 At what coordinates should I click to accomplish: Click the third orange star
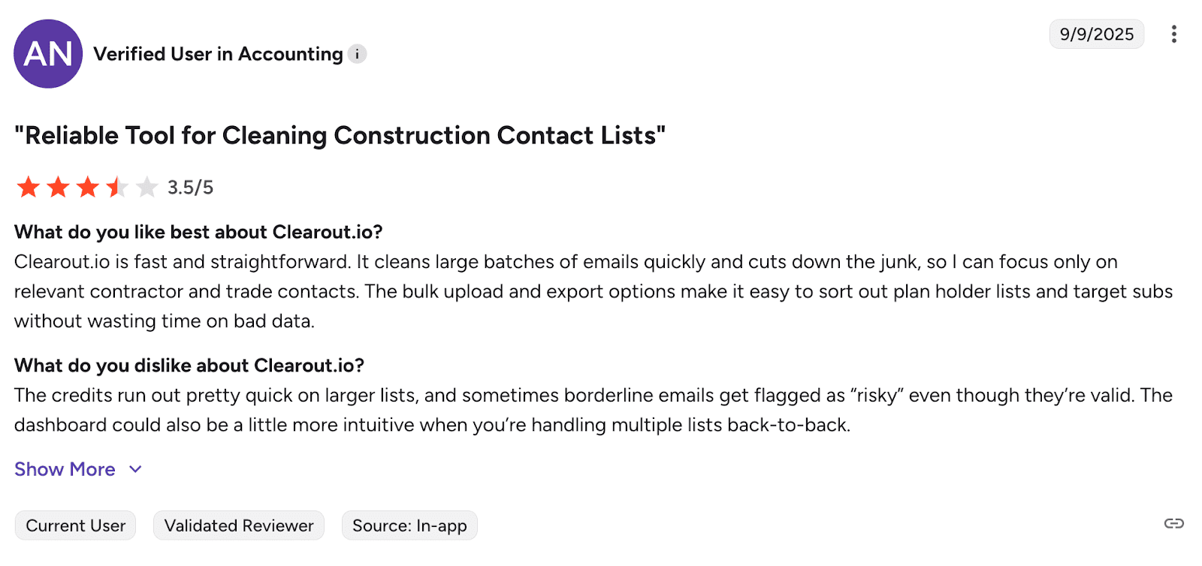[88, 187]
